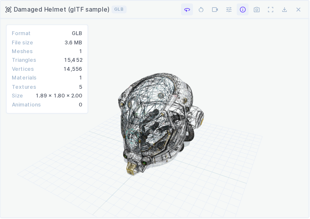
Task: Open the viewer settings sliders icon
Action: tap(229, 10)
